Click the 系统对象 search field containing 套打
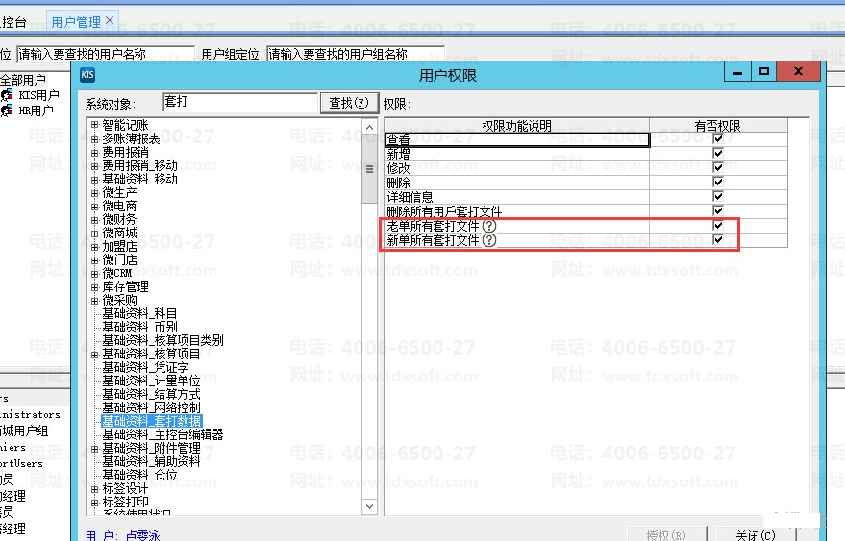Image resolution: width=845 pixels, height=541 pixels. (x=239, y=102)
